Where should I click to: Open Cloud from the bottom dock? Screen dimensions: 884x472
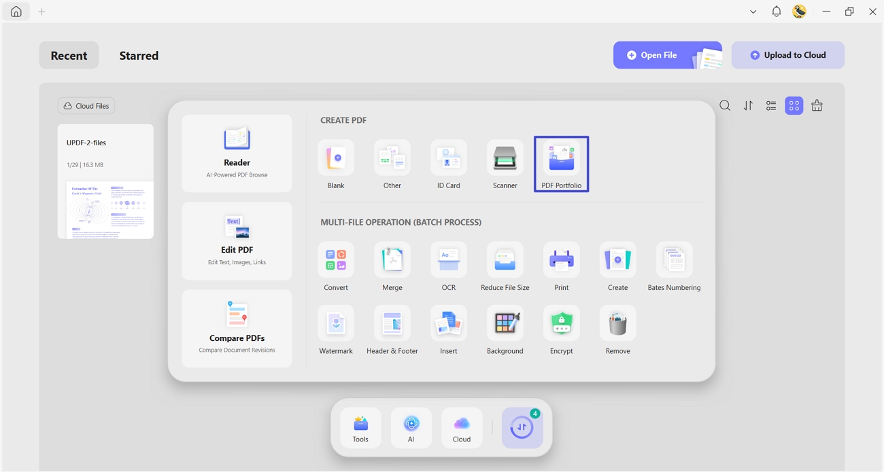(462, 428)
